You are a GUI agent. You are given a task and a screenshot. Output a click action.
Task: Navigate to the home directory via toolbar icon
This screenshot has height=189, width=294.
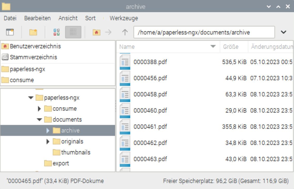(x=96, y=32)
